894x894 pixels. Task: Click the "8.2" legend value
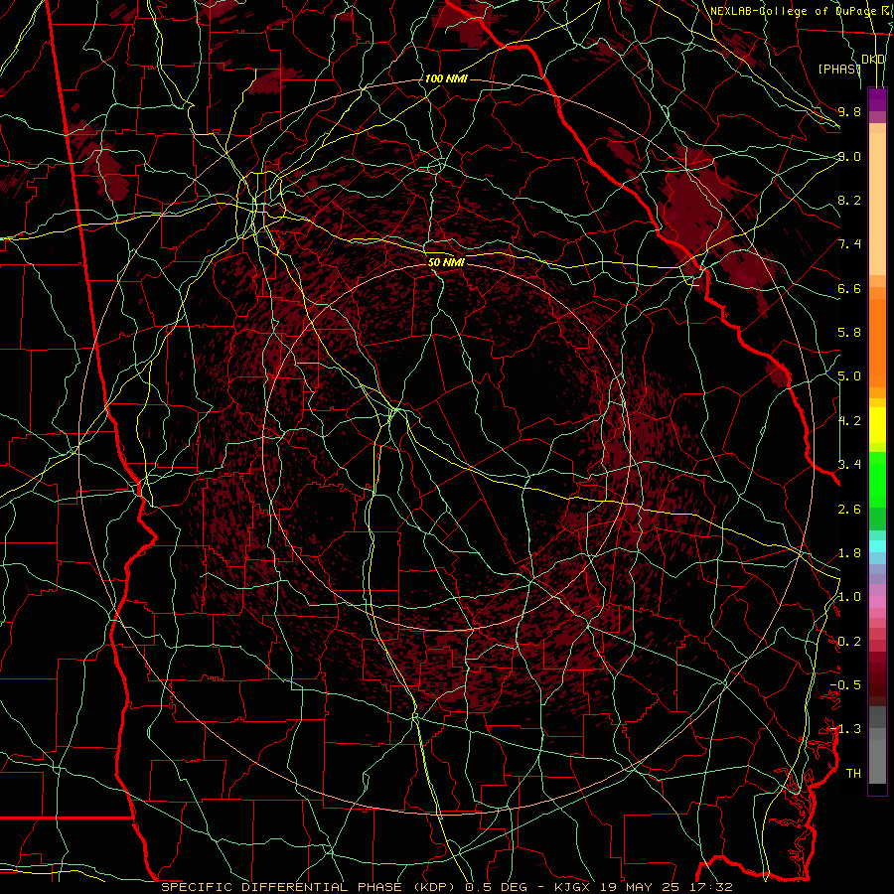pyautogui.click(x=849, y=200)
